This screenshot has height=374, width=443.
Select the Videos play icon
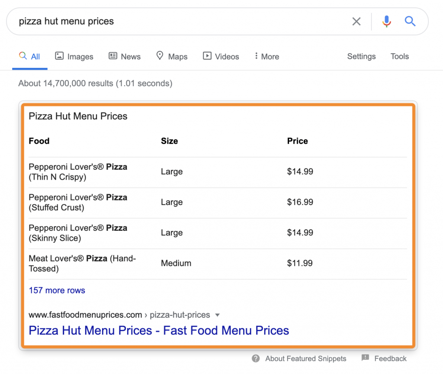207,56
